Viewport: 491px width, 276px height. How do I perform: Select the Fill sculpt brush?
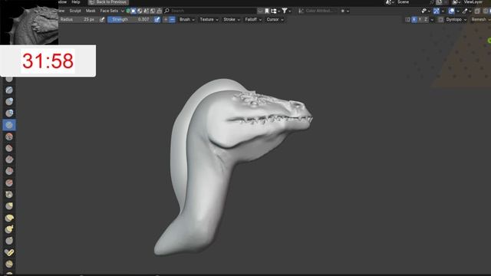click(9, 159)
